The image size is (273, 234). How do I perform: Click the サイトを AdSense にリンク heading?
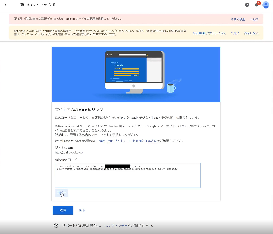click(x=79, y=109)
